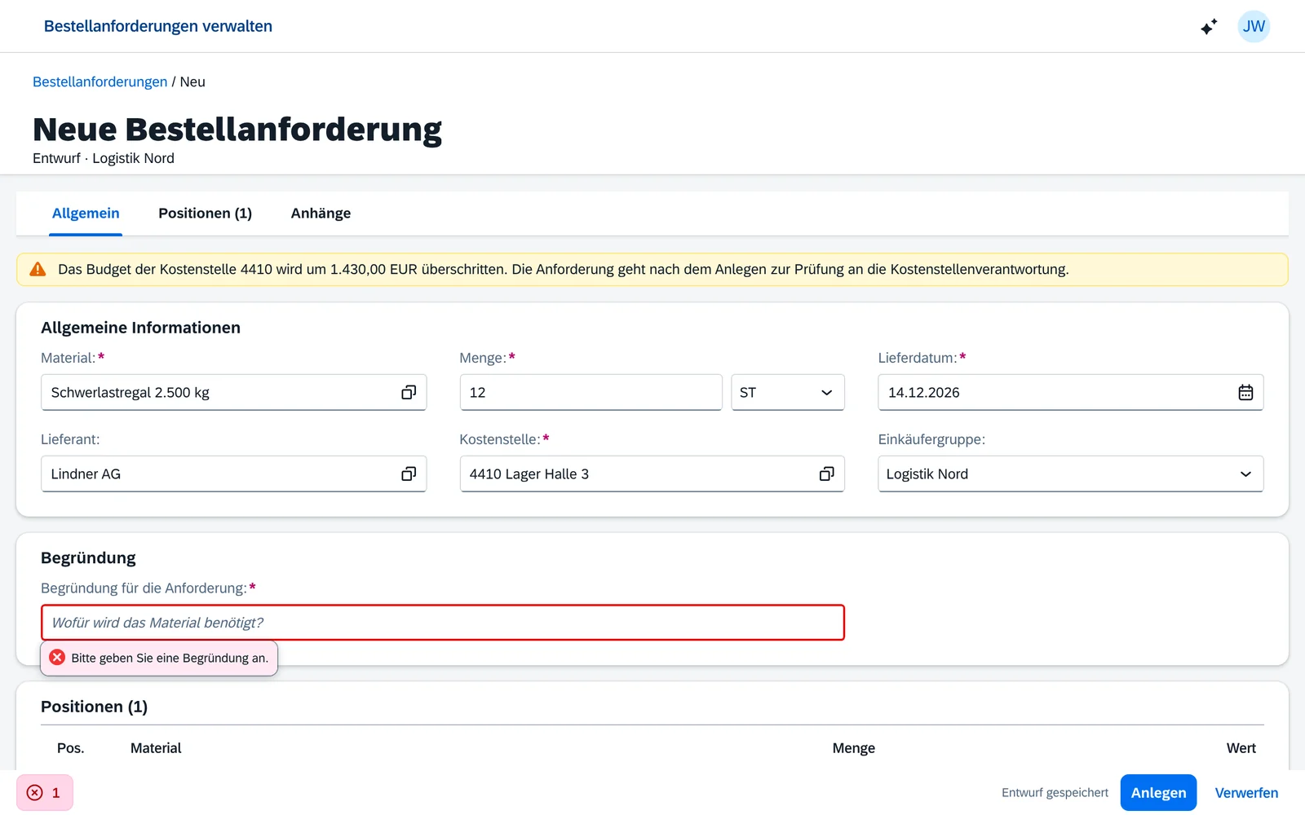Open value help for the Material field
Viewport: 1305px width, 815px height.
click(409, 393)
